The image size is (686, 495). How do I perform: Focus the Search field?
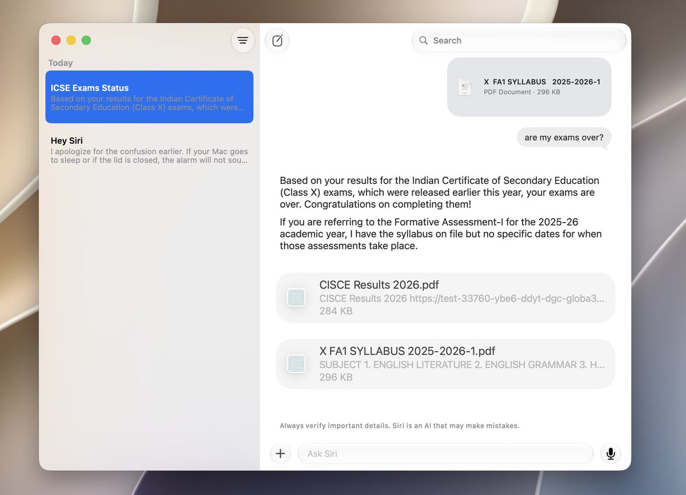point(519,41)
